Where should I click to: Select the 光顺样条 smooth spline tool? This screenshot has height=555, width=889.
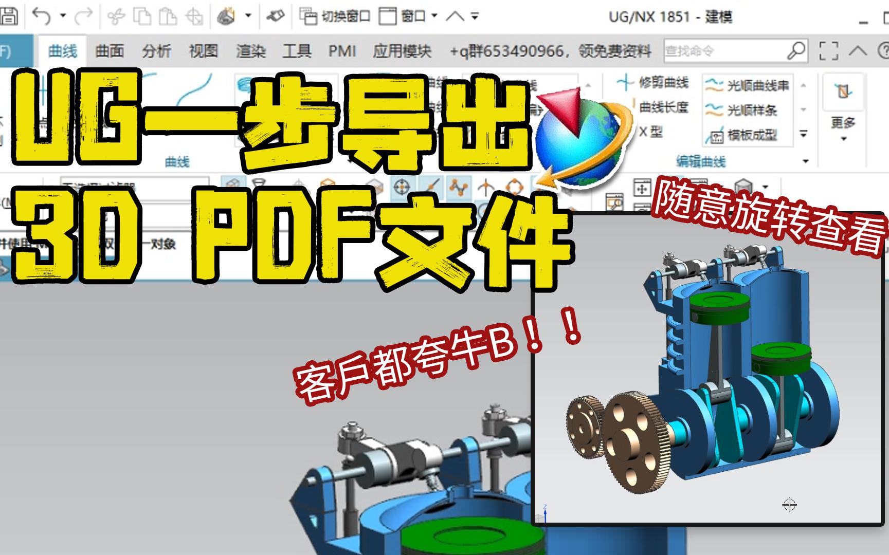(x=741, y=110)
